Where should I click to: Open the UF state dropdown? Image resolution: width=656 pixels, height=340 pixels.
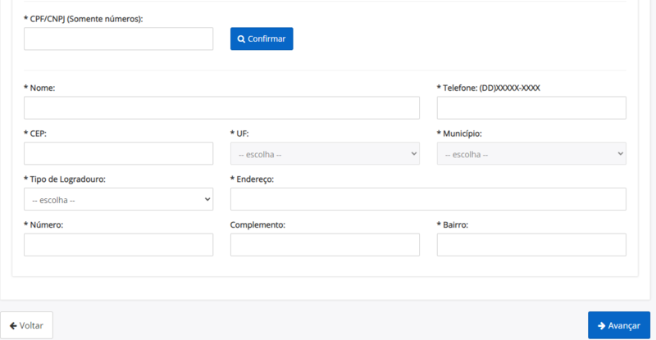pyautogui.click(x=325, y=153)
